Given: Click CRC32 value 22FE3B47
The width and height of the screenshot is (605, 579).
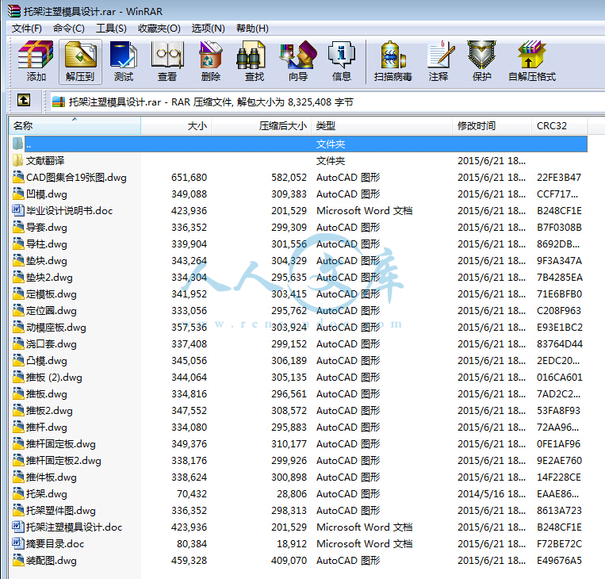Looking at the screenshot, I should pos(559,177).
